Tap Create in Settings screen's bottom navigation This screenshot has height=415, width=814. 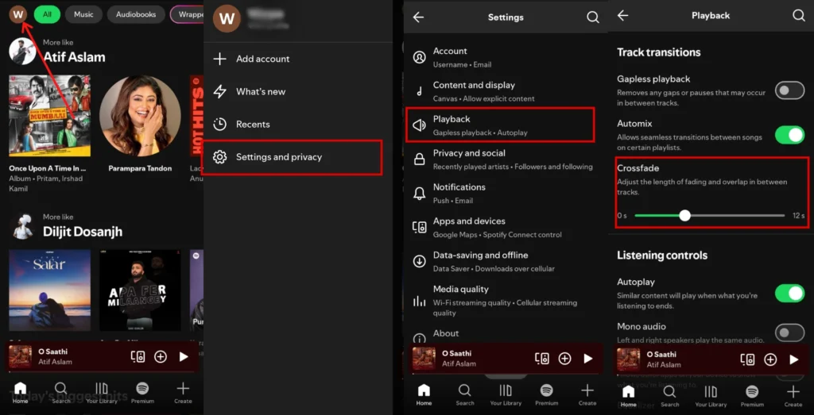click(x=587, y=394)
